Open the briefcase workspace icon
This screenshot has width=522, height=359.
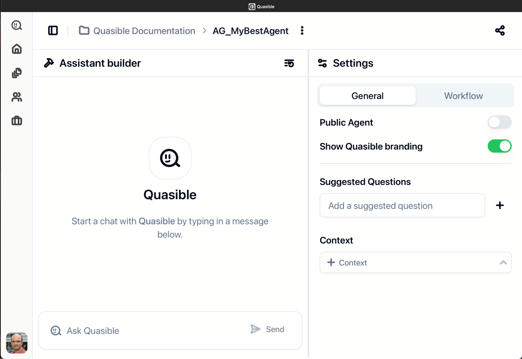click(17, 121)
